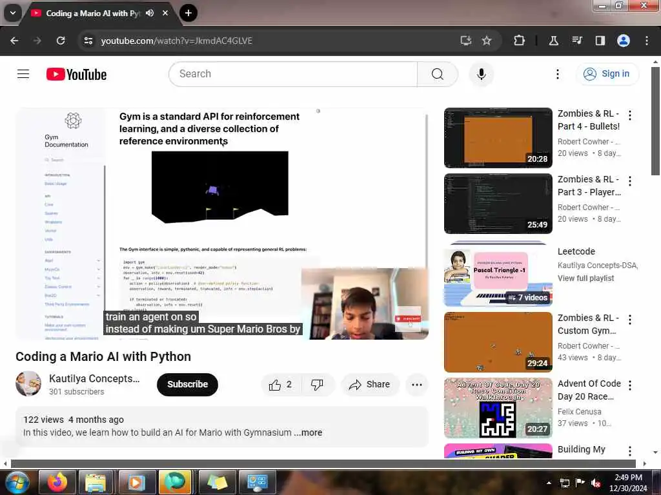Open the Chrome profile avatar
The width and height of the screenshot is (661, 495).
click(623, 41)
